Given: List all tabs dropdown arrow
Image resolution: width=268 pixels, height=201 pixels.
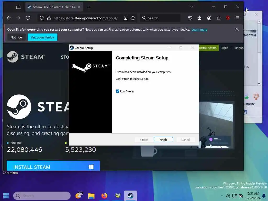Looking at the screenshot, I should pos(192,7).
